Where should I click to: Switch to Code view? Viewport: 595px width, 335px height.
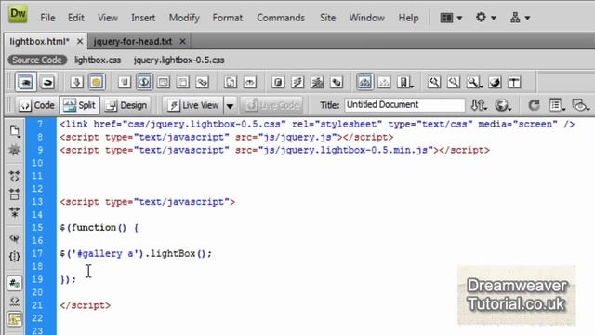click(x=37, y=105)
